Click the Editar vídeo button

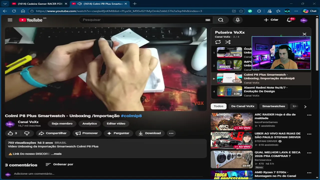click(116, 123)
